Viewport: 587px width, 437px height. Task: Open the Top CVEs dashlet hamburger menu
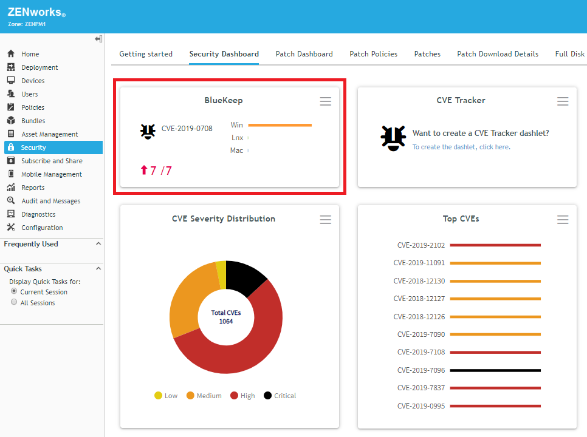tap(563, 220)
